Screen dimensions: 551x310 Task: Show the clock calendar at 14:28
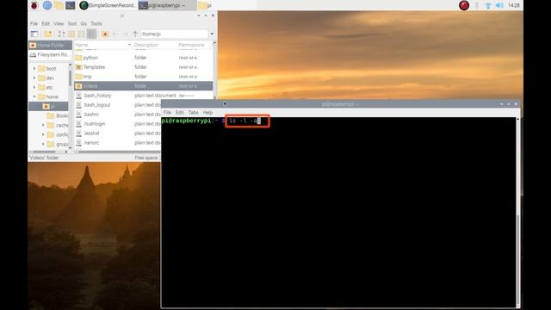pyautogui.click(x=514, y=5)
